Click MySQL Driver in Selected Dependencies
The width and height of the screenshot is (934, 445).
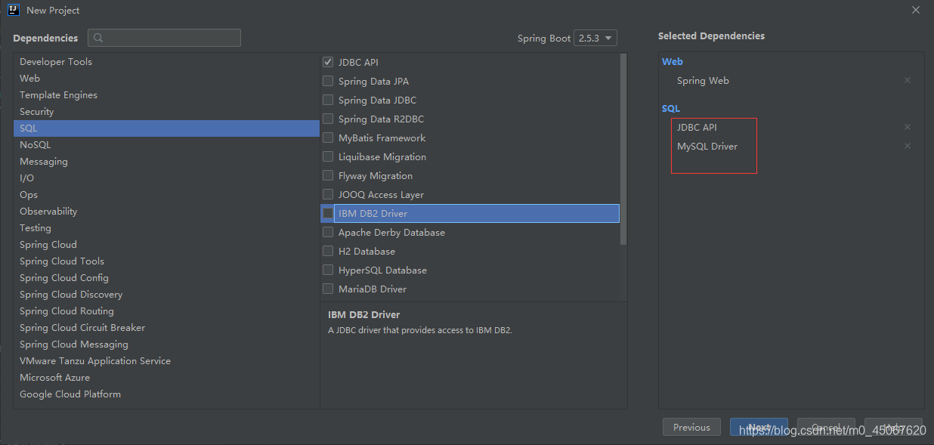[707, 147]
